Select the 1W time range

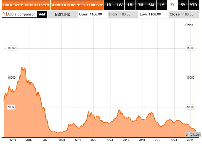click(119, 5)
